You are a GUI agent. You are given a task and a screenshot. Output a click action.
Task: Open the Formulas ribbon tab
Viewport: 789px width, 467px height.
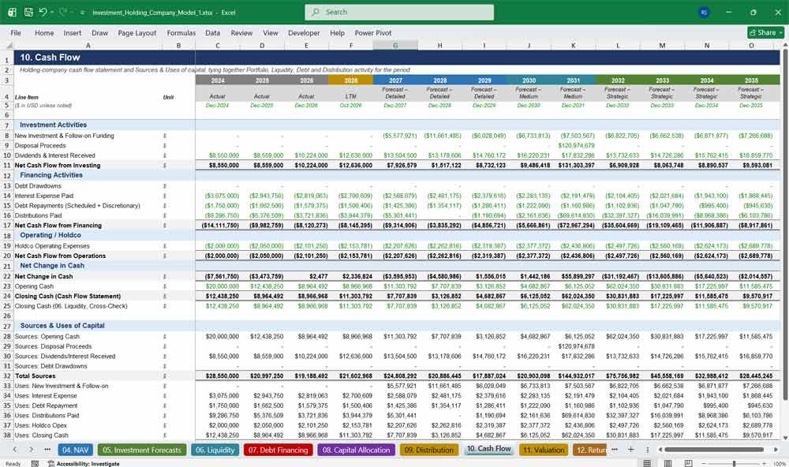coord(181,32)
